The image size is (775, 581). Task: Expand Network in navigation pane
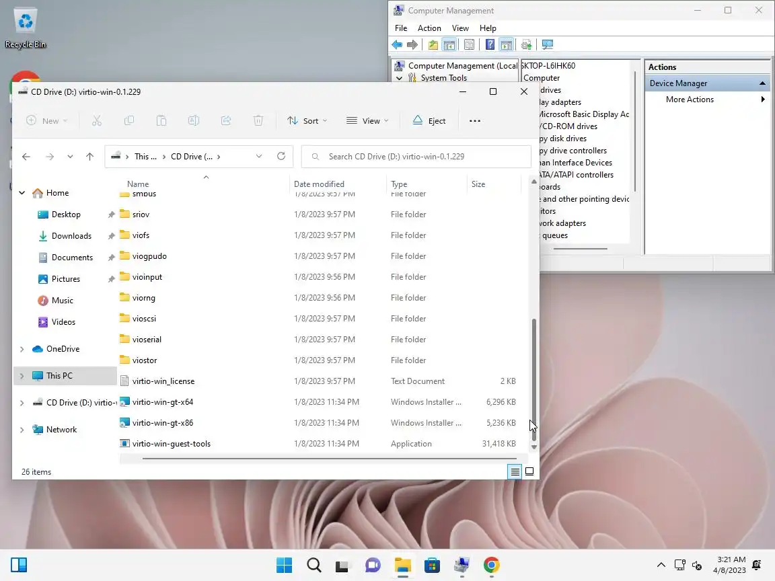click(22, 430)
